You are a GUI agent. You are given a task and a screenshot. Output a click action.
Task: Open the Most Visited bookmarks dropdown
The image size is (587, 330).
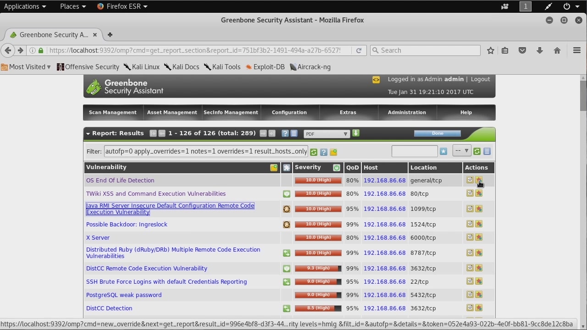click(26, 67)
